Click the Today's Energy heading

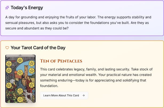point(27,8)
